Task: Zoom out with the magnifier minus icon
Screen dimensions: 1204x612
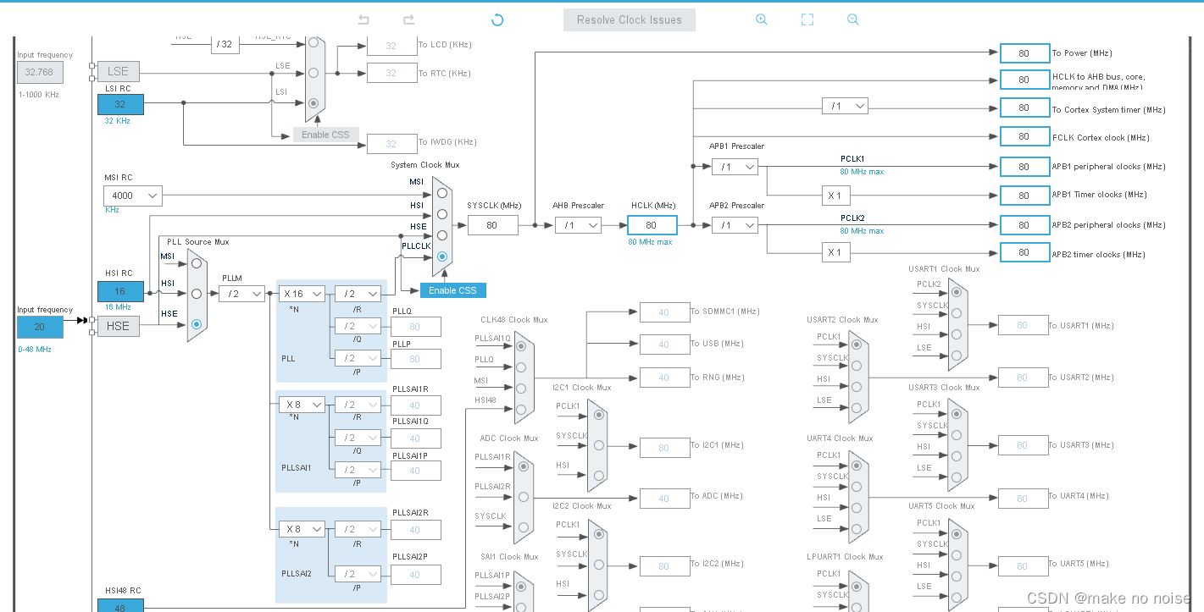Action: tap(853, 19)
